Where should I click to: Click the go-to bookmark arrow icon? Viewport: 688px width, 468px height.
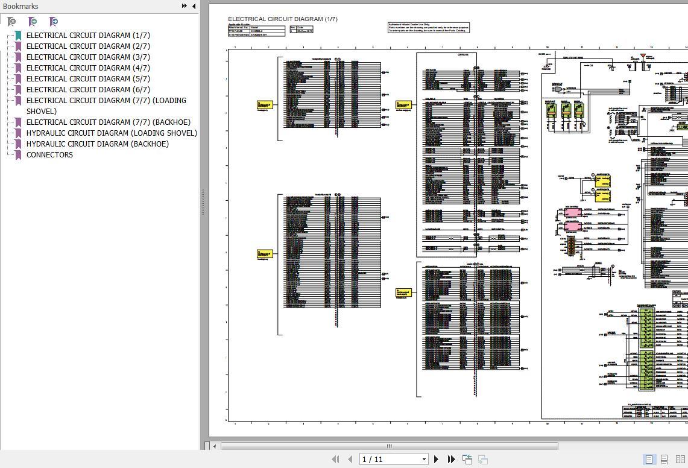click(x=54, y=22)
